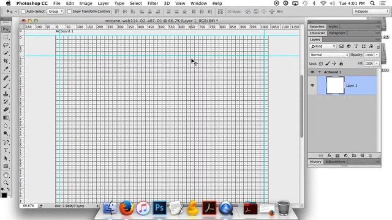This screenshot has width=392, height=220.
Task: Select the Gradient tool
Action: [x=6, y=118]
